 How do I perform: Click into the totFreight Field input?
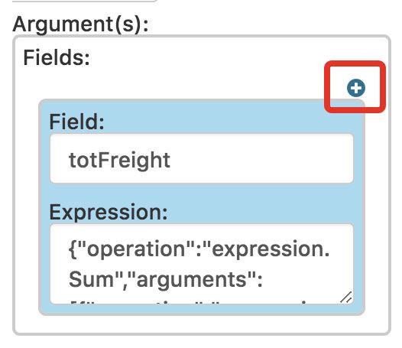pyautogui.click(x=202, y=159)
